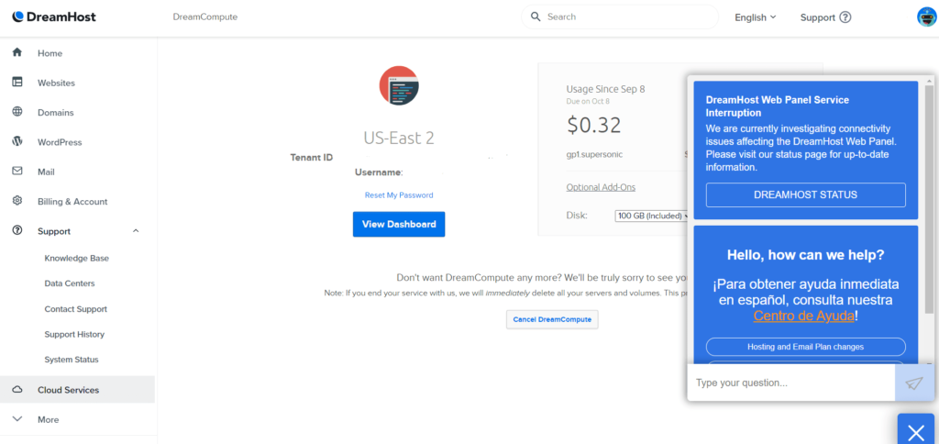This screenshot has width=939, height=444.
Task: Click the gp1.supersonic label
Action: tap(594, 155)
